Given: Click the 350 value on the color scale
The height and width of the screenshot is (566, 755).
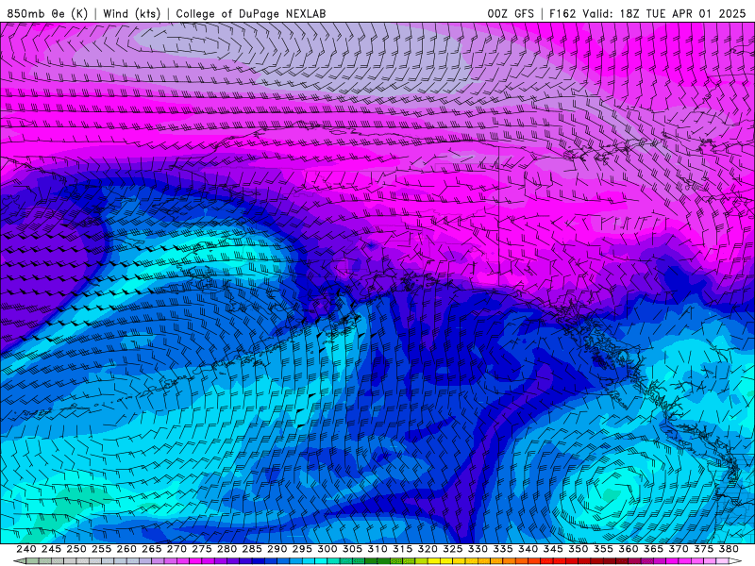Looking at the screenshot, I should 578,549.
